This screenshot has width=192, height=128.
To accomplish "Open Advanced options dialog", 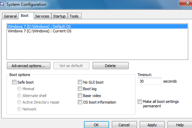I will [29, 66].
